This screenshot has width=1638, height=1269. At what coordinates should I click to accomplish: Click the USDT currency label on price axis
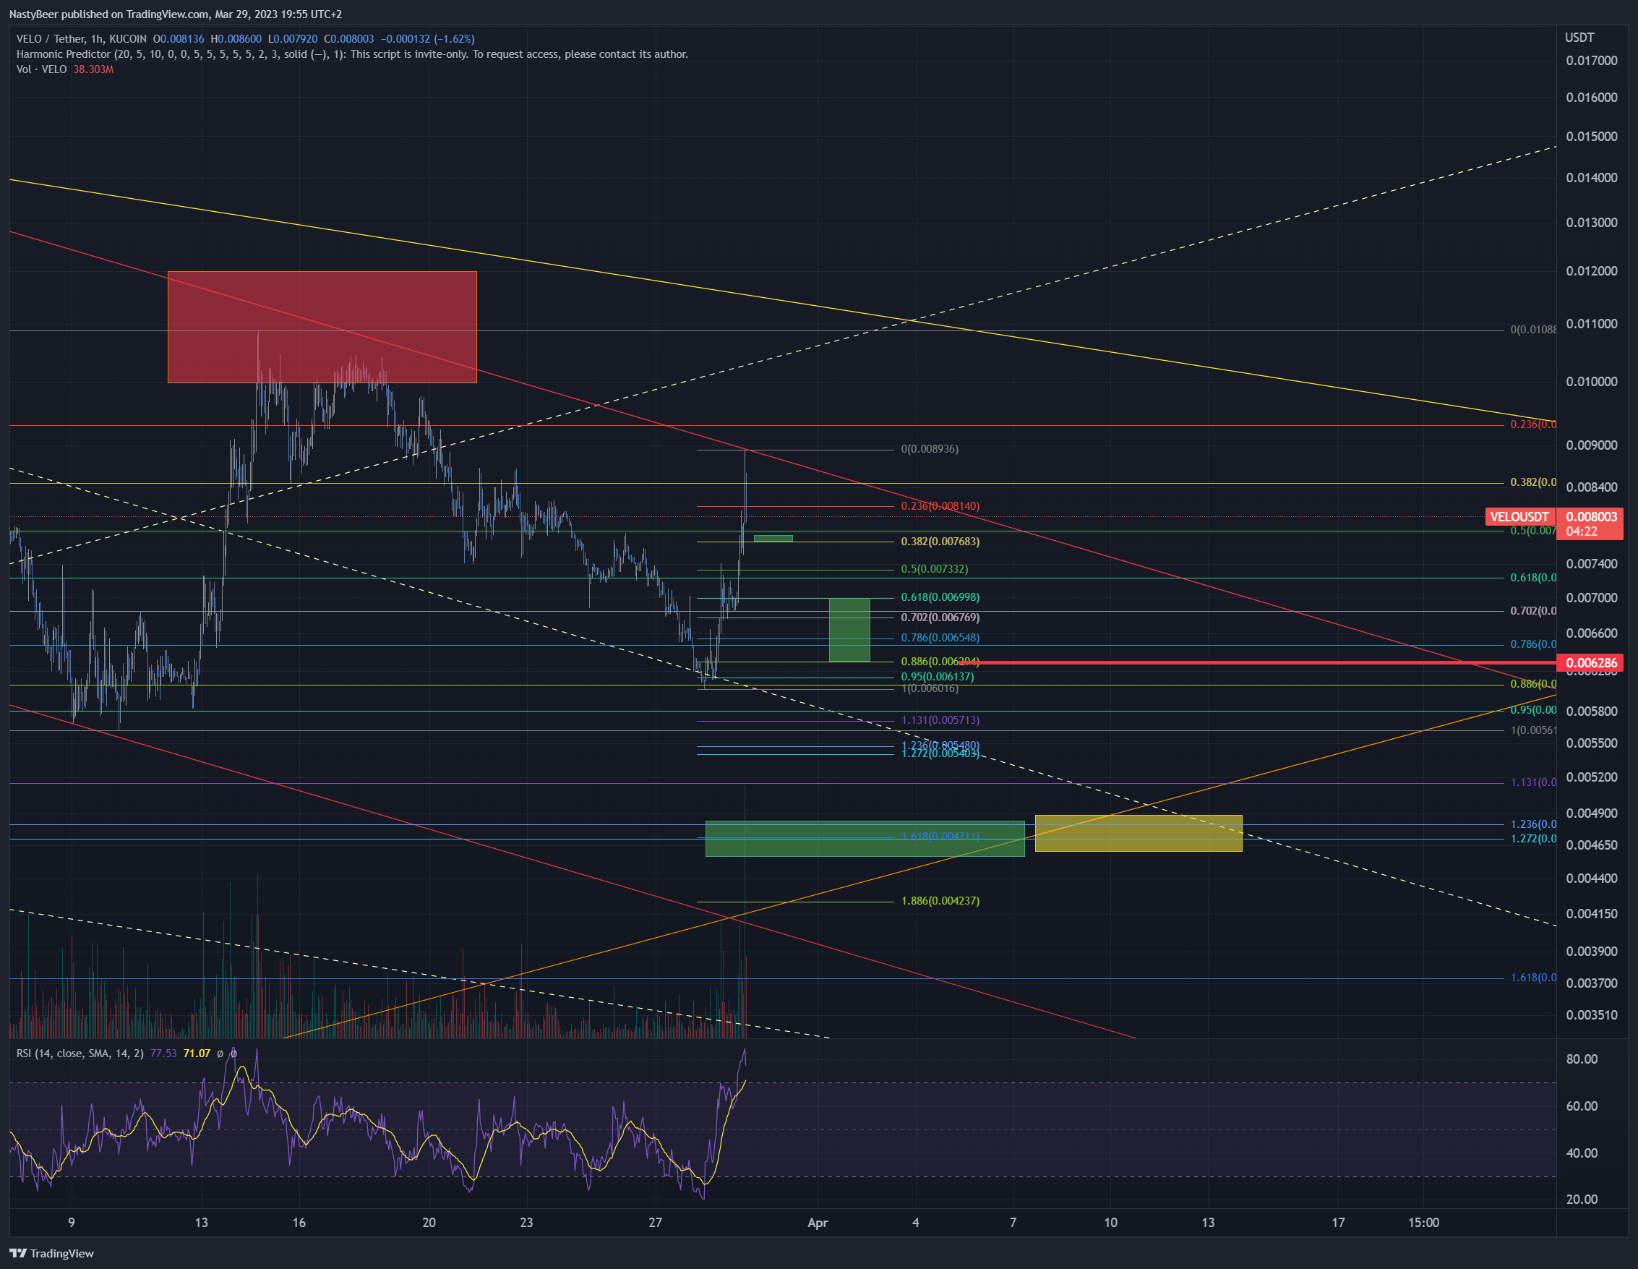[1579, 38]
